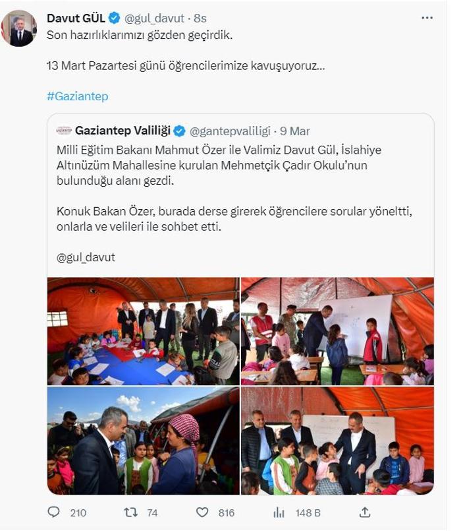Open Davut GÜL profile avatar

click(19, 29)
